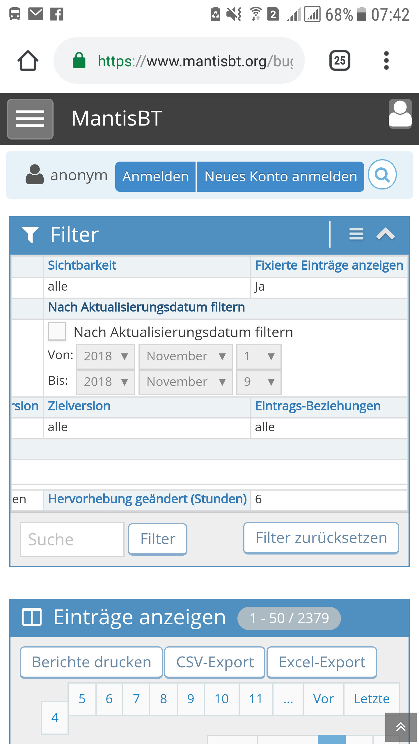Go to page 10 in pagination
This screenshot has height=744, width=419.
(x=221, y=699)
